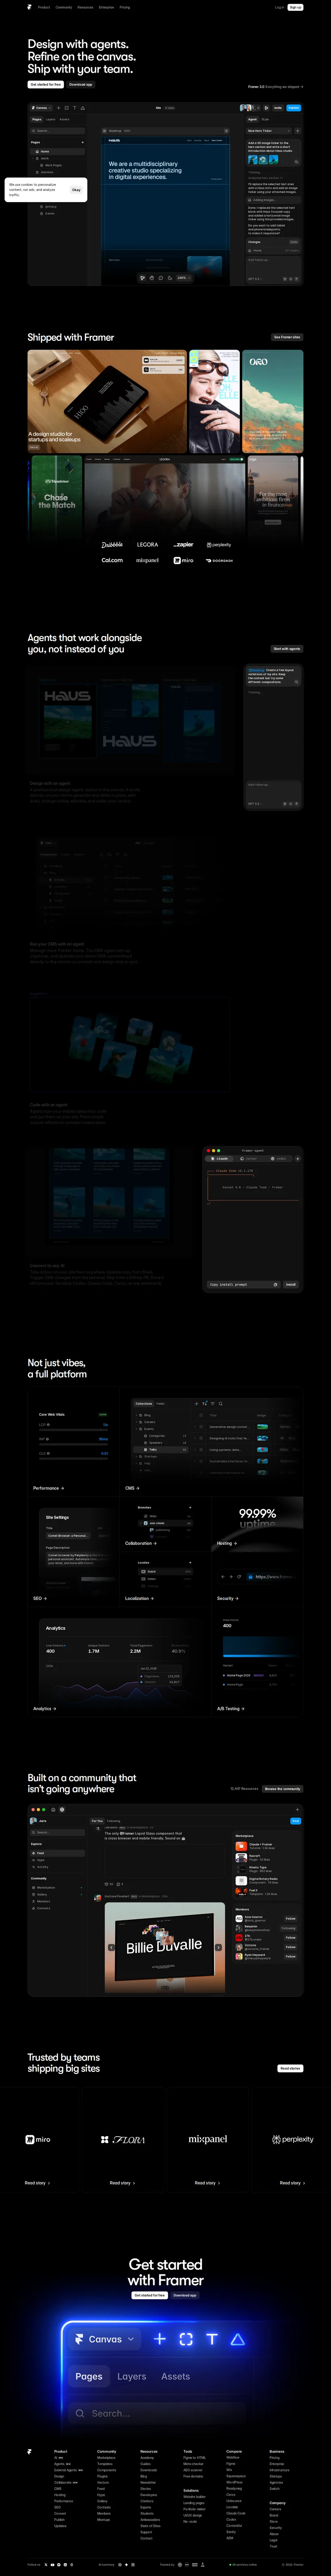The width and height of the screenshot is (331, 2576).
Task: Go to next slide on the Billie Duvalle carousel
Action: click(218, 1947)
